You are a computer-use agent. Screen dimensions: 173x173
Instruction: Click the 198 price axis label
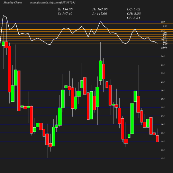163,99
